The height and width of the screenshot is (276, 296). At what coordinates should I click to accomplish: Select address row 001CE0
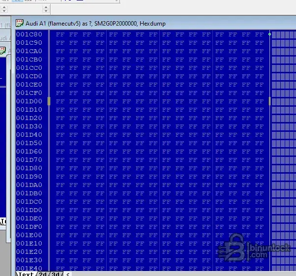click(x=29, y=85)
